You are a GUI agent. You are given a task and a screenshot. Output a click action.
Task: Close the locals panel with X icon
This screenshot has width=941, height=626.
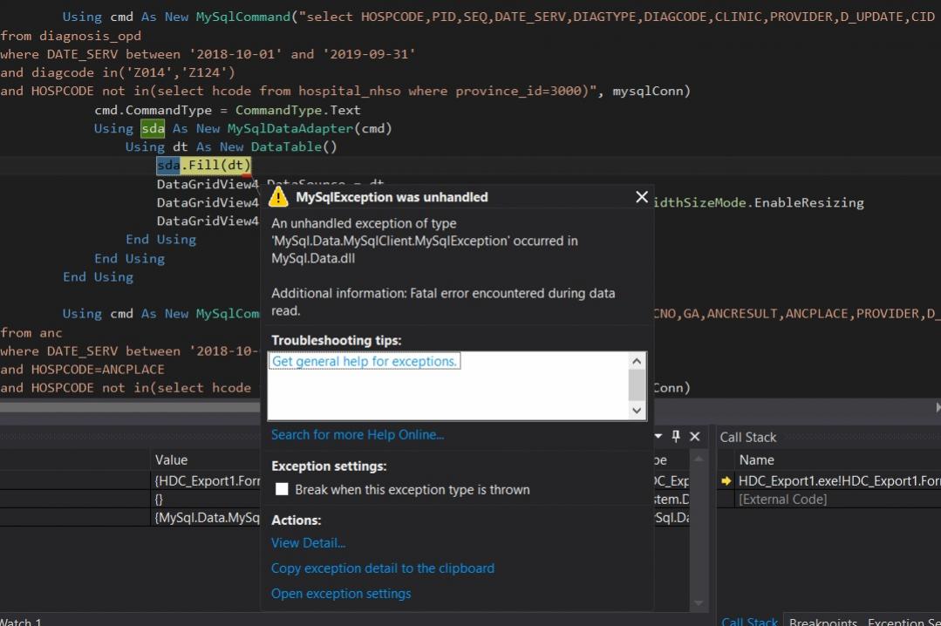pos(695,437)
